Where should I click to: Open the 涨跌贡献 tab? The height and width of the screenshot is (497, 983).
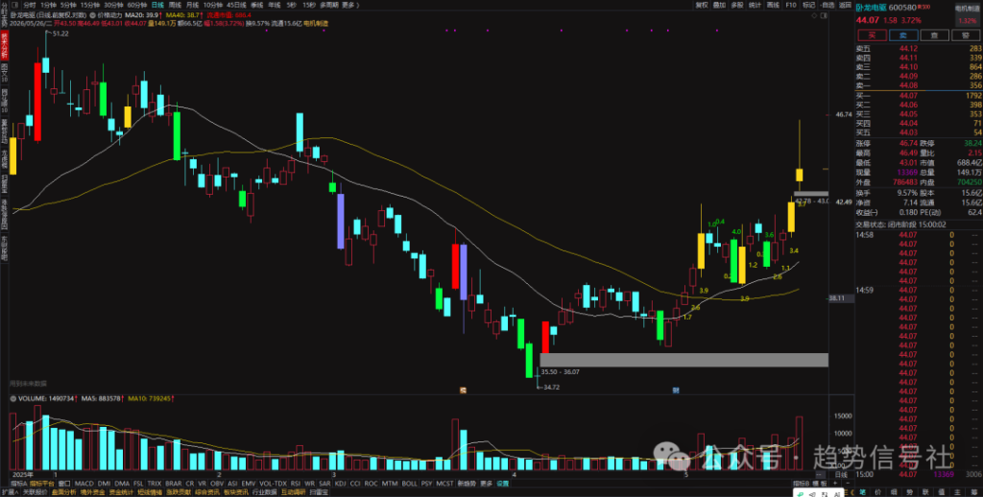pos(178,492)
